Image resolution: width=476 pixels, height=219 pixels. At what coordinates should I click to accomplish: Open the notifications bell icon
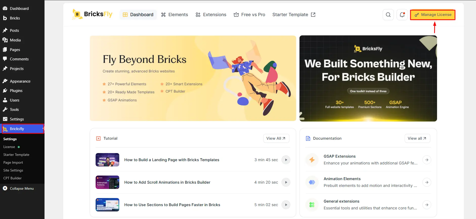(402, 15)
